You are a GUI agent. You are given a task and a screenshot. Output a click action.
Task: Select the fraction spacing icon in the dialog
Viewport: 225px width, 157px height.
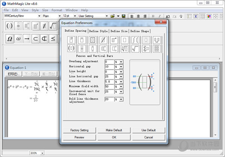click(x=82, y=49)
